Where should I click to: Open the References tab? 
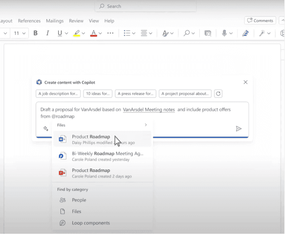[x=29, y=21]
